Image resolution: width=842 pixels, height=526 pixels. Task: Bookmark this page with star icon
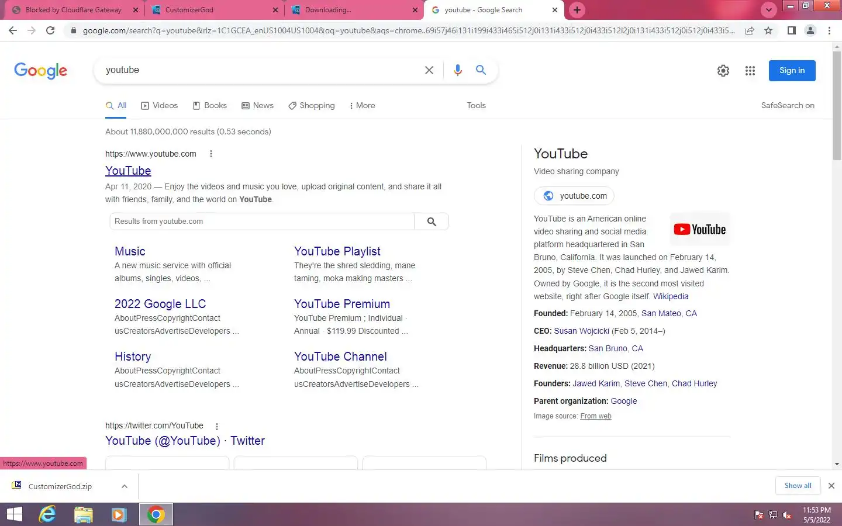768,30
